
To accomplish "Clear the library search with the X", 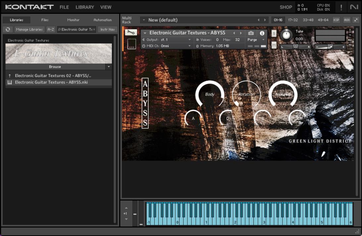I will (94, 29).
